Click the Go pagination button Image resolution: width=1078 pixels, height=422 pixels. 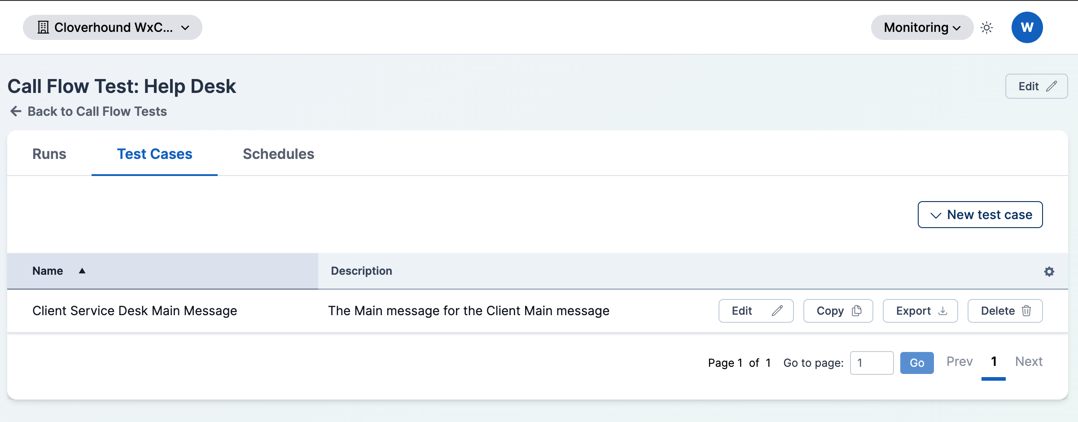tap(917, 363)
